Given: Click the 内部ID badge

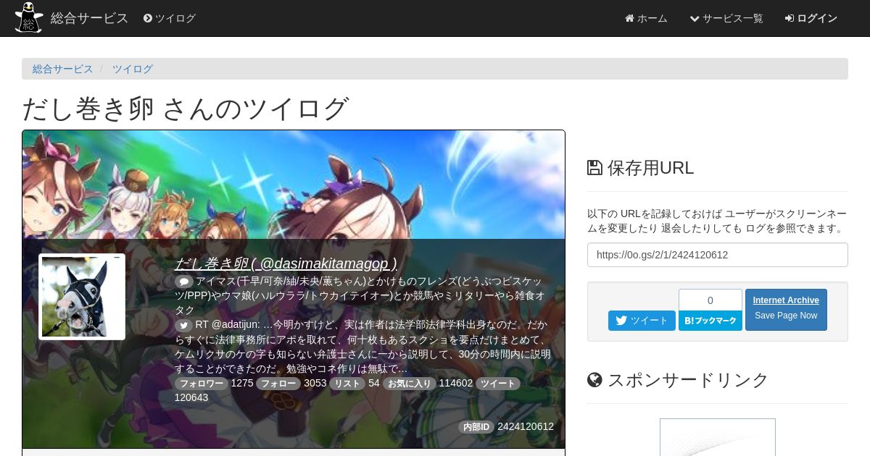Looking at the screenshot, I should (x=476, y=427).
